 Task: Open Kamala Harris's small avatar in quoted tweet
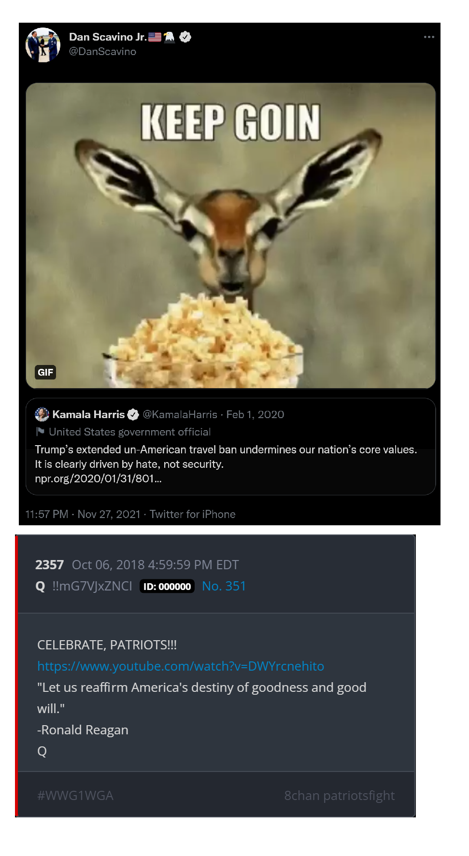point(42,414)
